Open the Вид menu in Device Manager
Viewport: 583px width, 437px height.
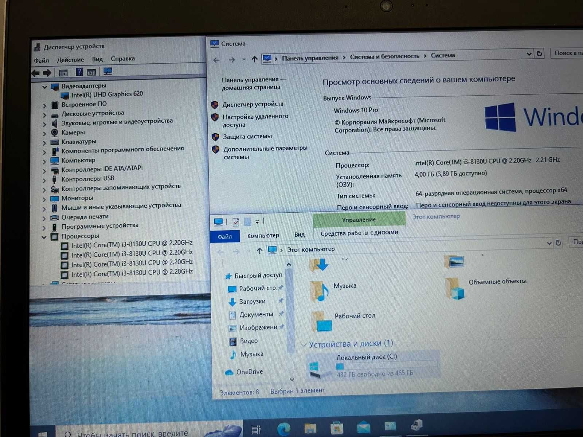click(97, 59)
